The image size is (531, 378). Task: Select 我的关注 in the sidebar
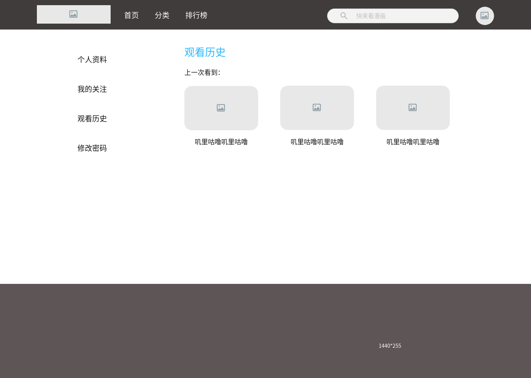(92, 89)
